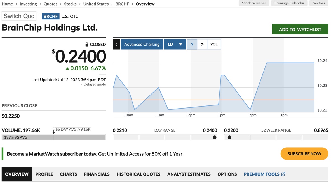
Task: Open the FINANCIALS tab
Action: [x=97, y=174]
